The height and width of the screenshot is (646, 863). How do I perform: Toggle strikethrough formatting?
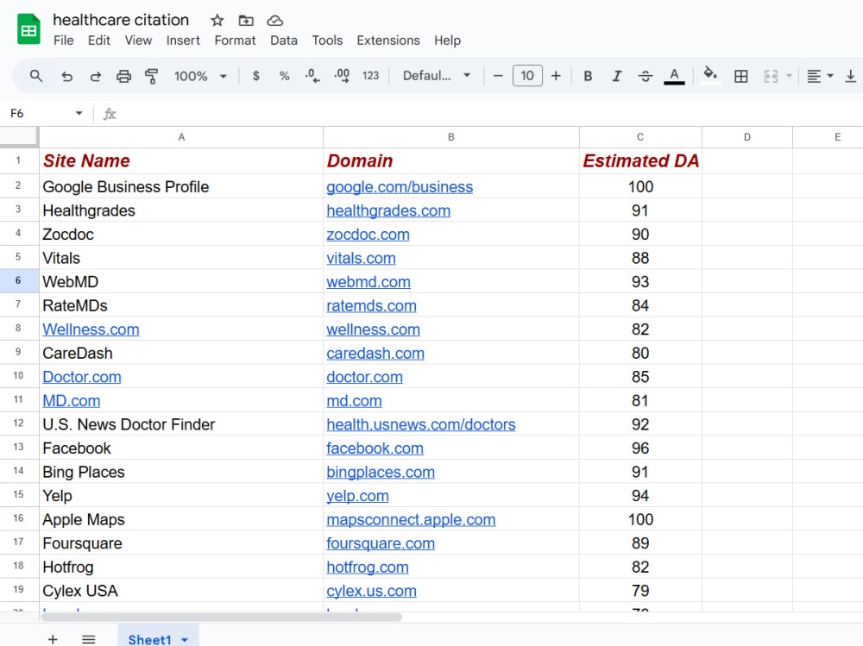point(645,76)
